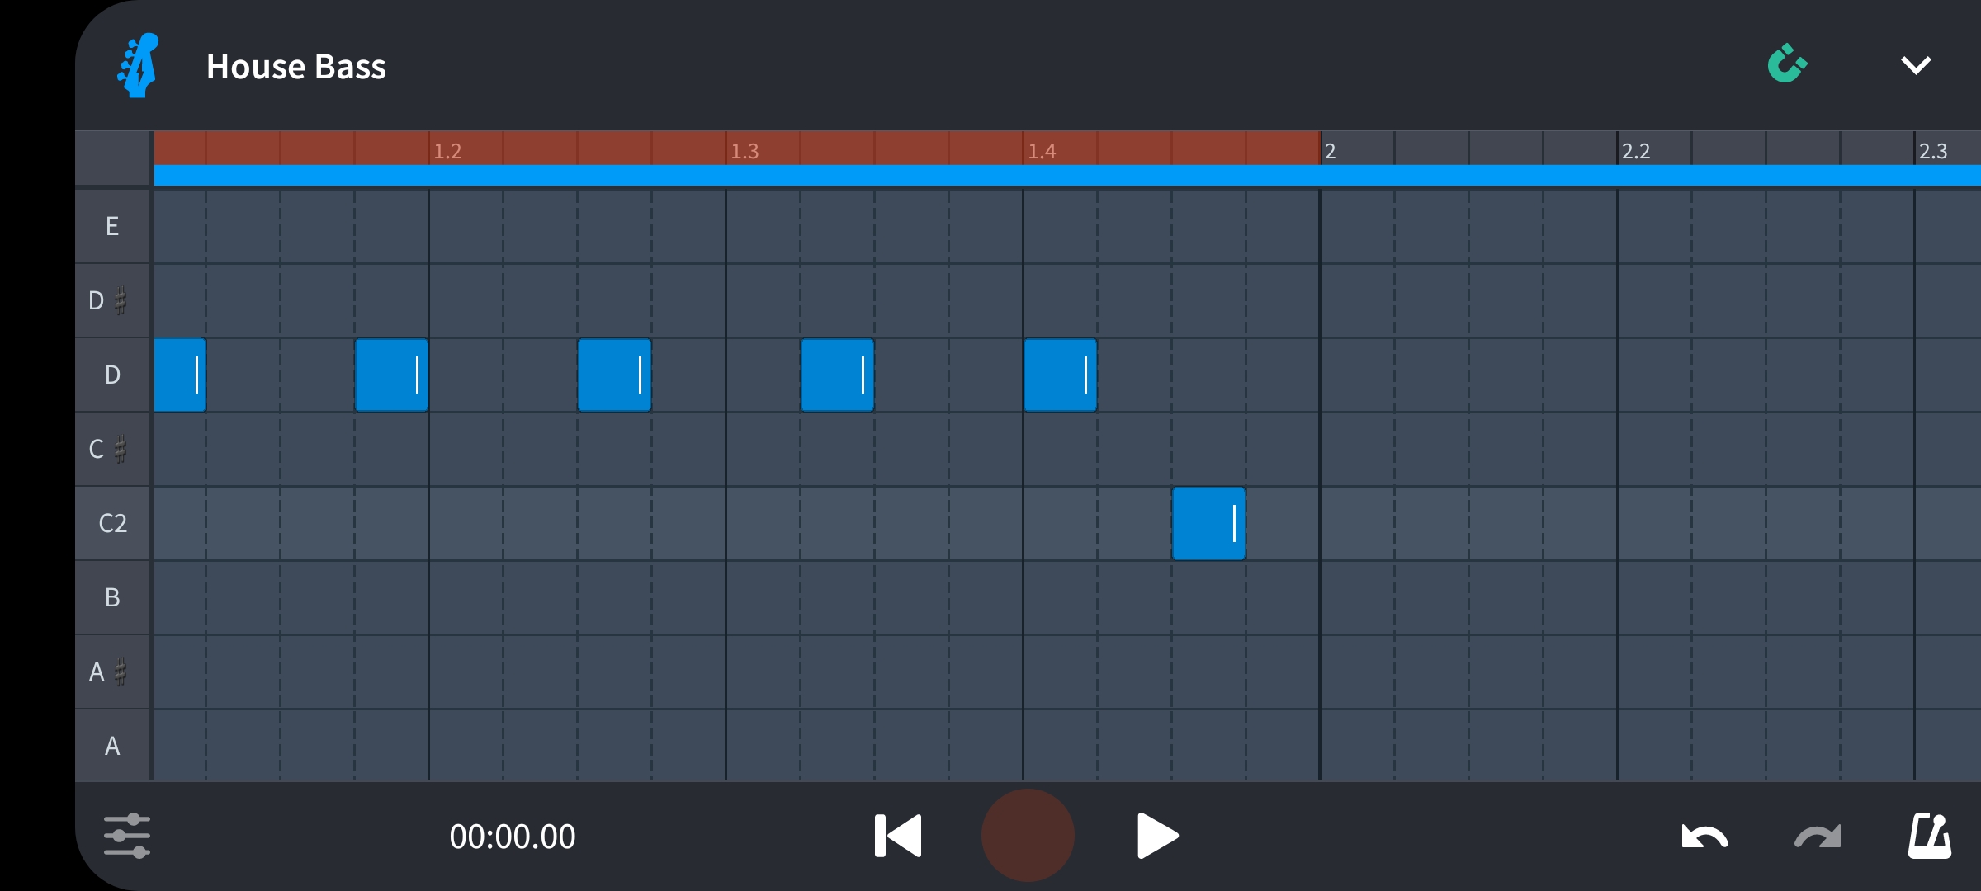Select the first D note at bar start
Screen dimensions: 1981x891
click(180, 375)
